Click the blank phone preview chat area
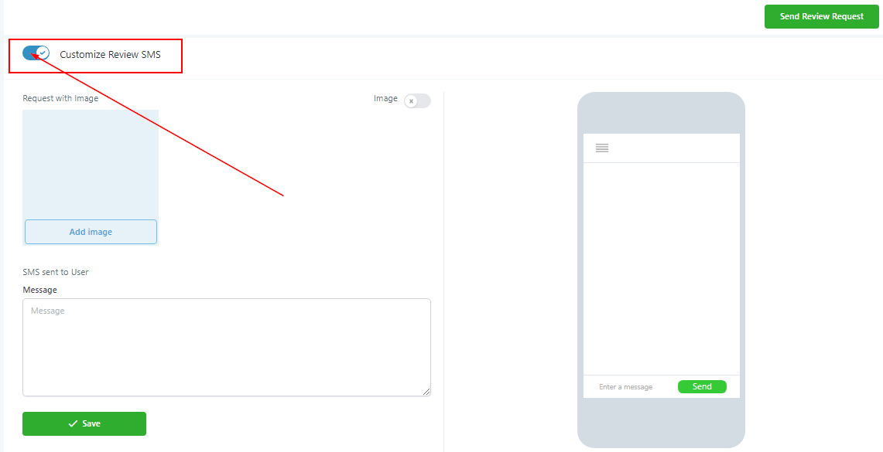883x452 pixels. [661, 269]
